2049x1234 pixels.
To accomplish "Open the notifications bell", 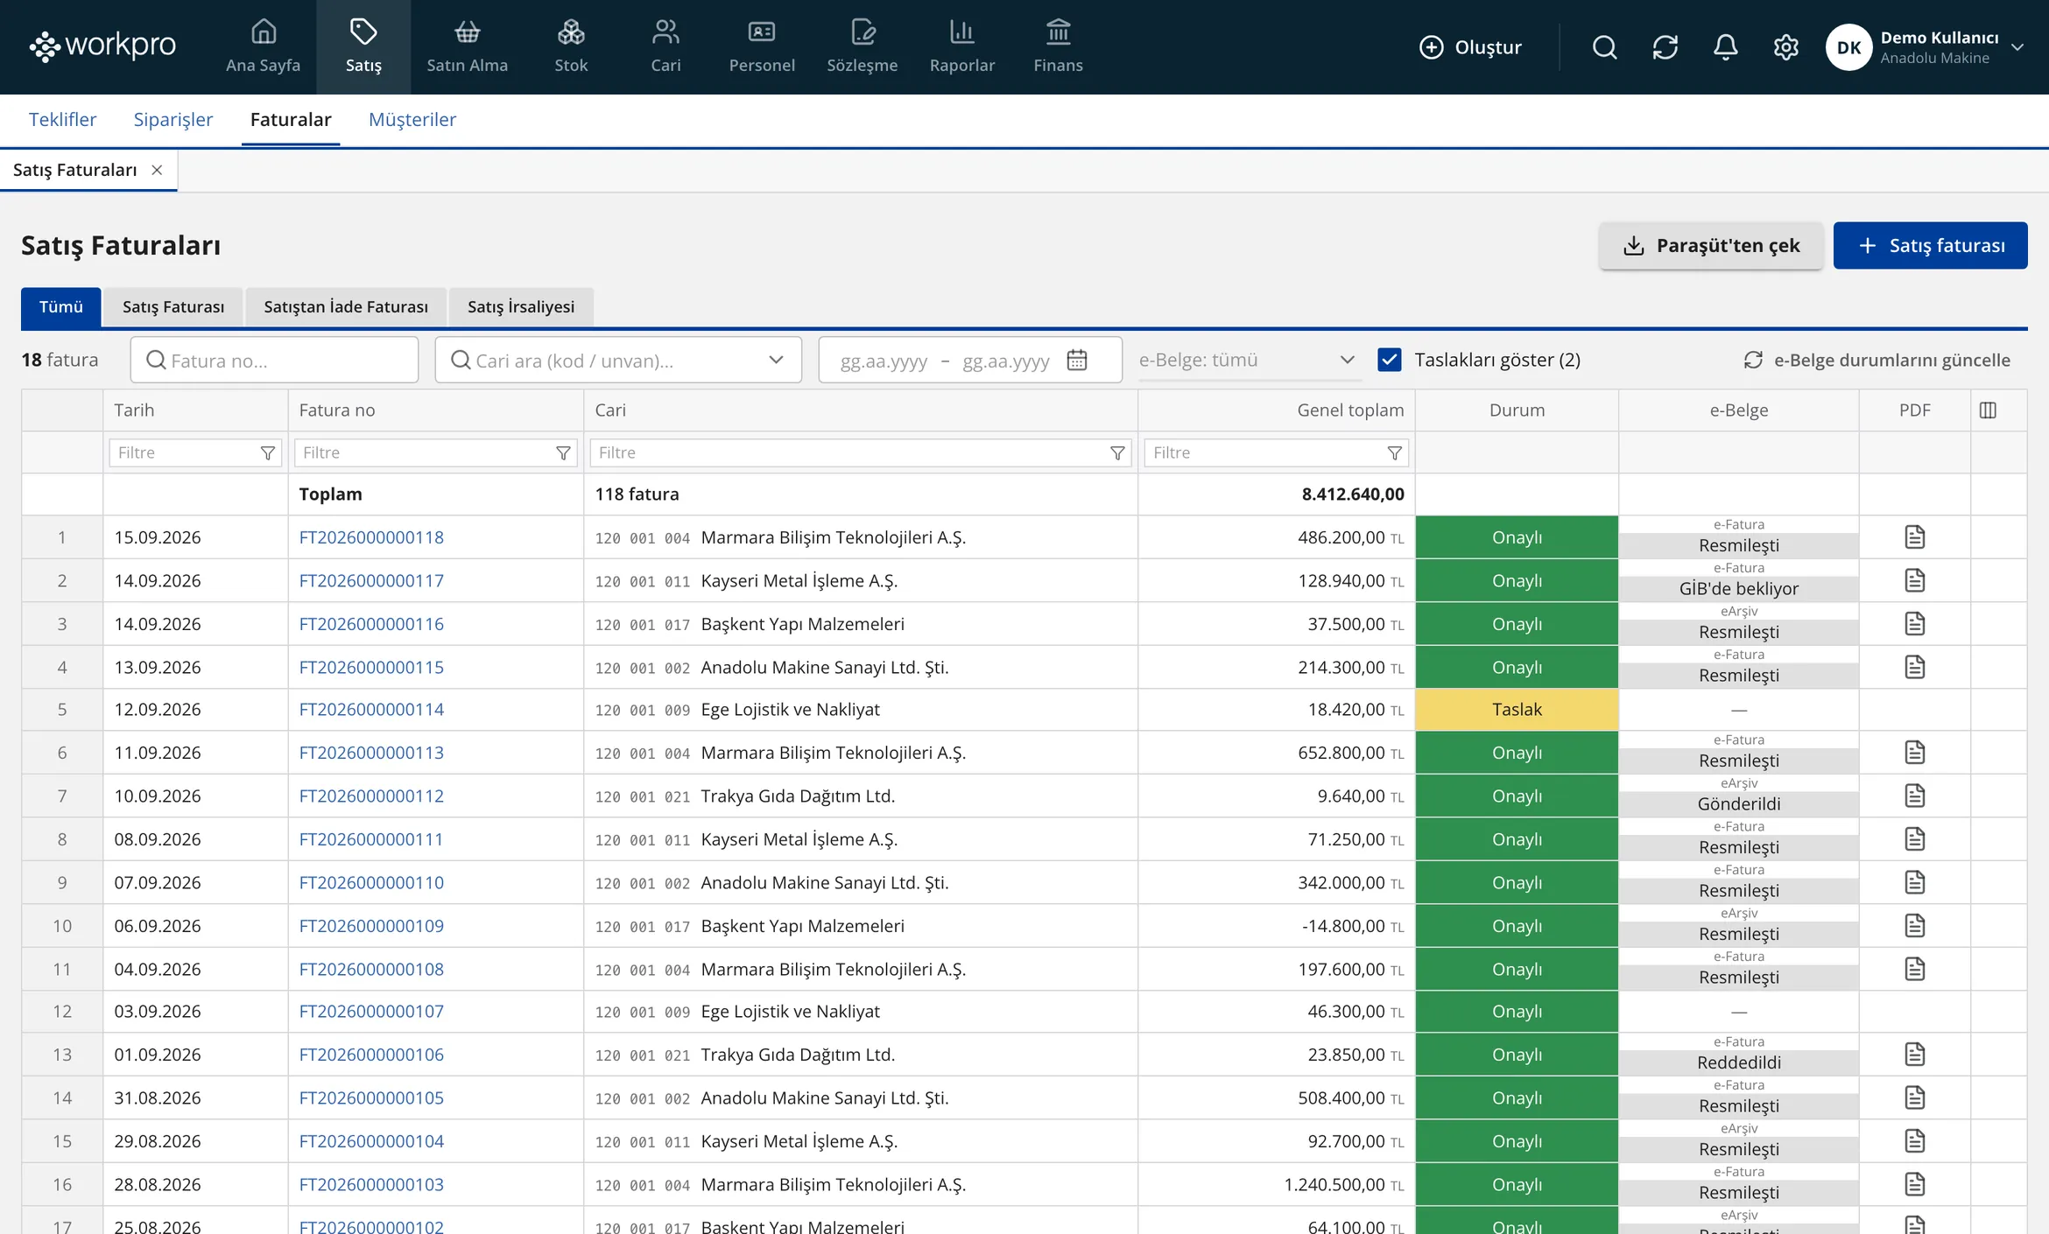I will (x=1725, y=47).
